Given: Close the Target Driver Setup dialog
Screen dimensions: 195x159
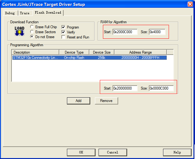Looking at the screenshot, I should [190, 4].
